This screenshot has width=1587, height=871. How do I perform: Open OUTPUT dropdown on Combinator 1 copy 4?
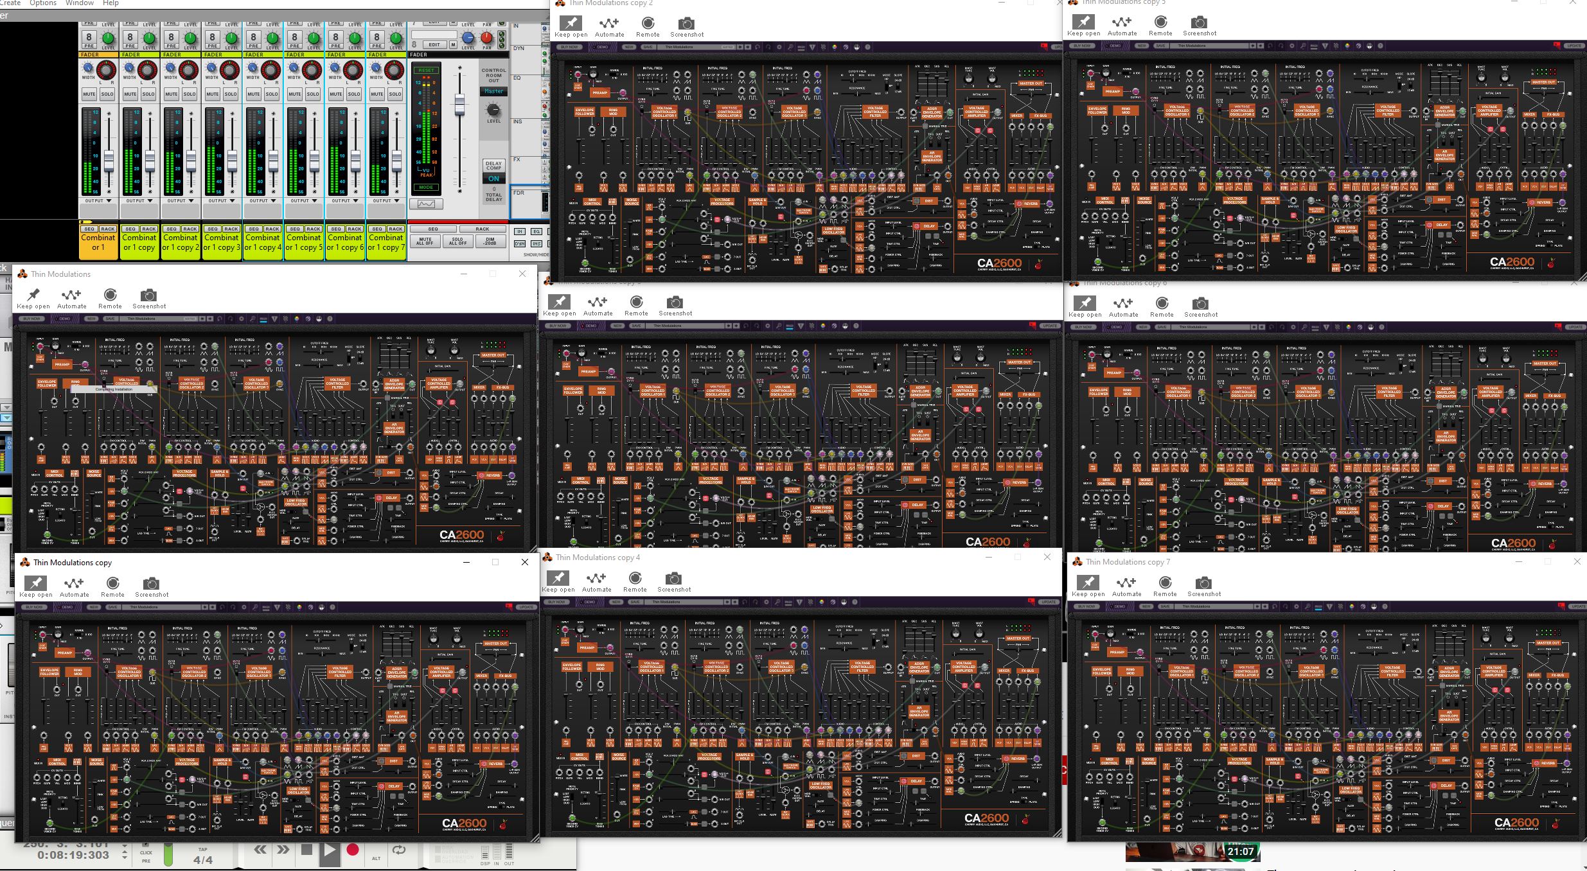click(x=263, y=200)
